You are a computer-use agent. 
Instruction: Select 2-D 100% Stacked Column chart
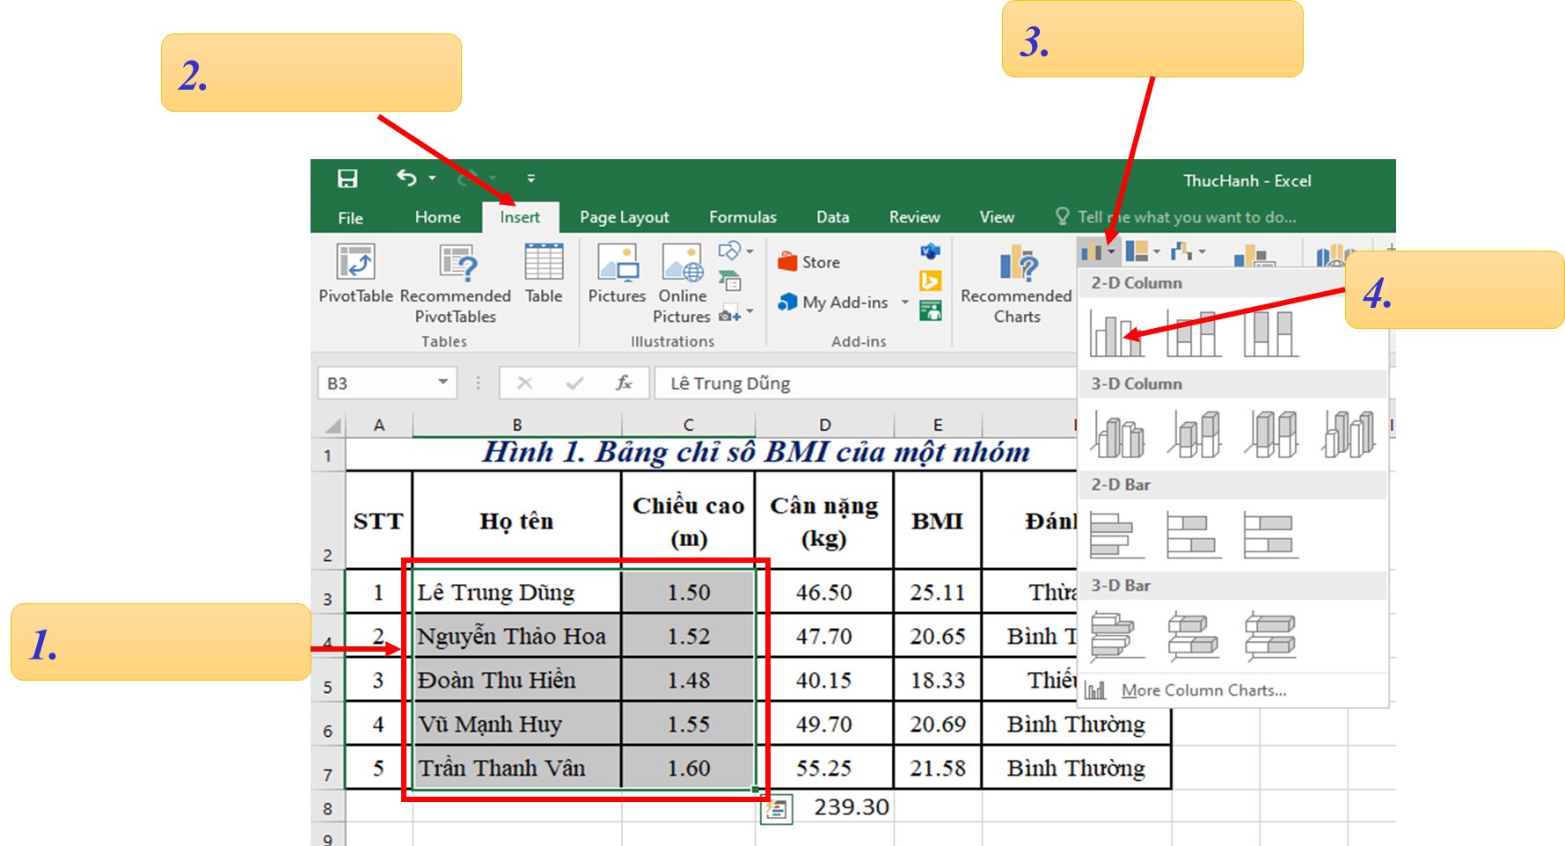(1271, 333)
